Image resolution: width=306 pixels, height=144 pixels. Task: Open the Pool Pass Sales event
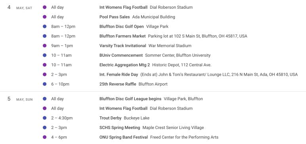115,17
